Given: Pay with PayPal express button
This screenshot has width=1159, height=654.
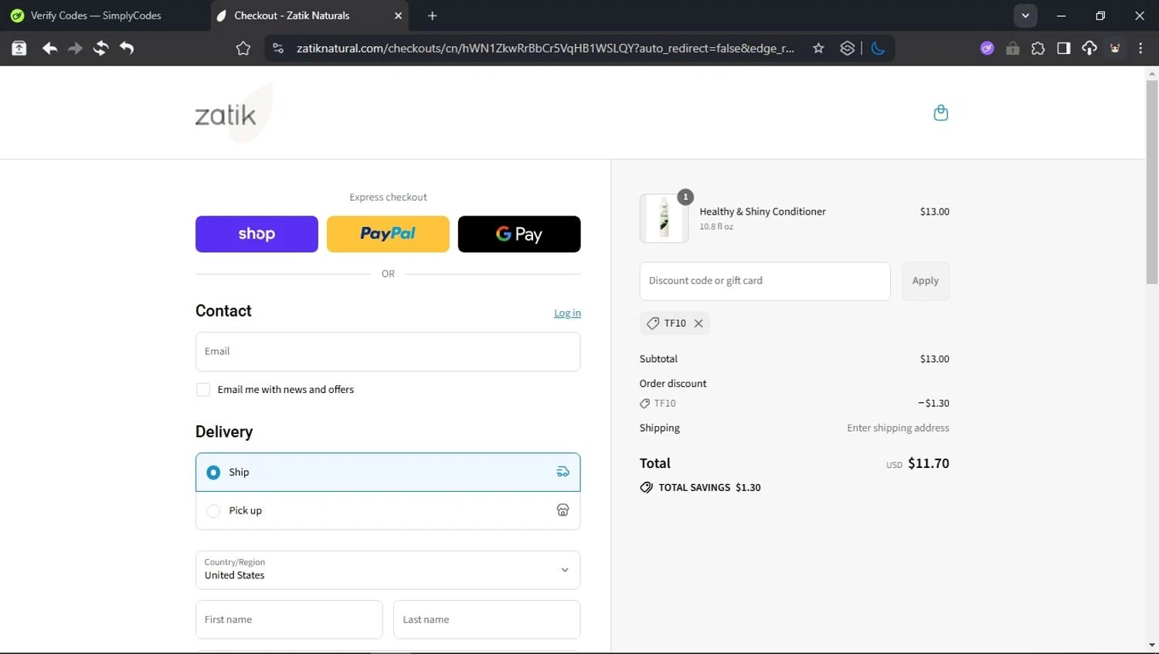Looking at the screenshot, I should [388, 234].
